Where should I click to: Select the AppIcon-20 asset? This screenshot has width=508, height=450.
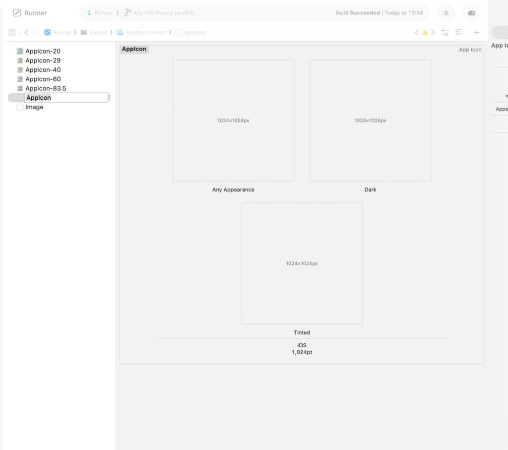point(43,51)
